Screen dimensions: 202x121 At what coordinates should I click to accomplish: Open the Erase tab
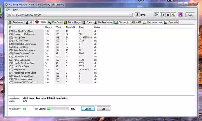(x=87, y=22)
